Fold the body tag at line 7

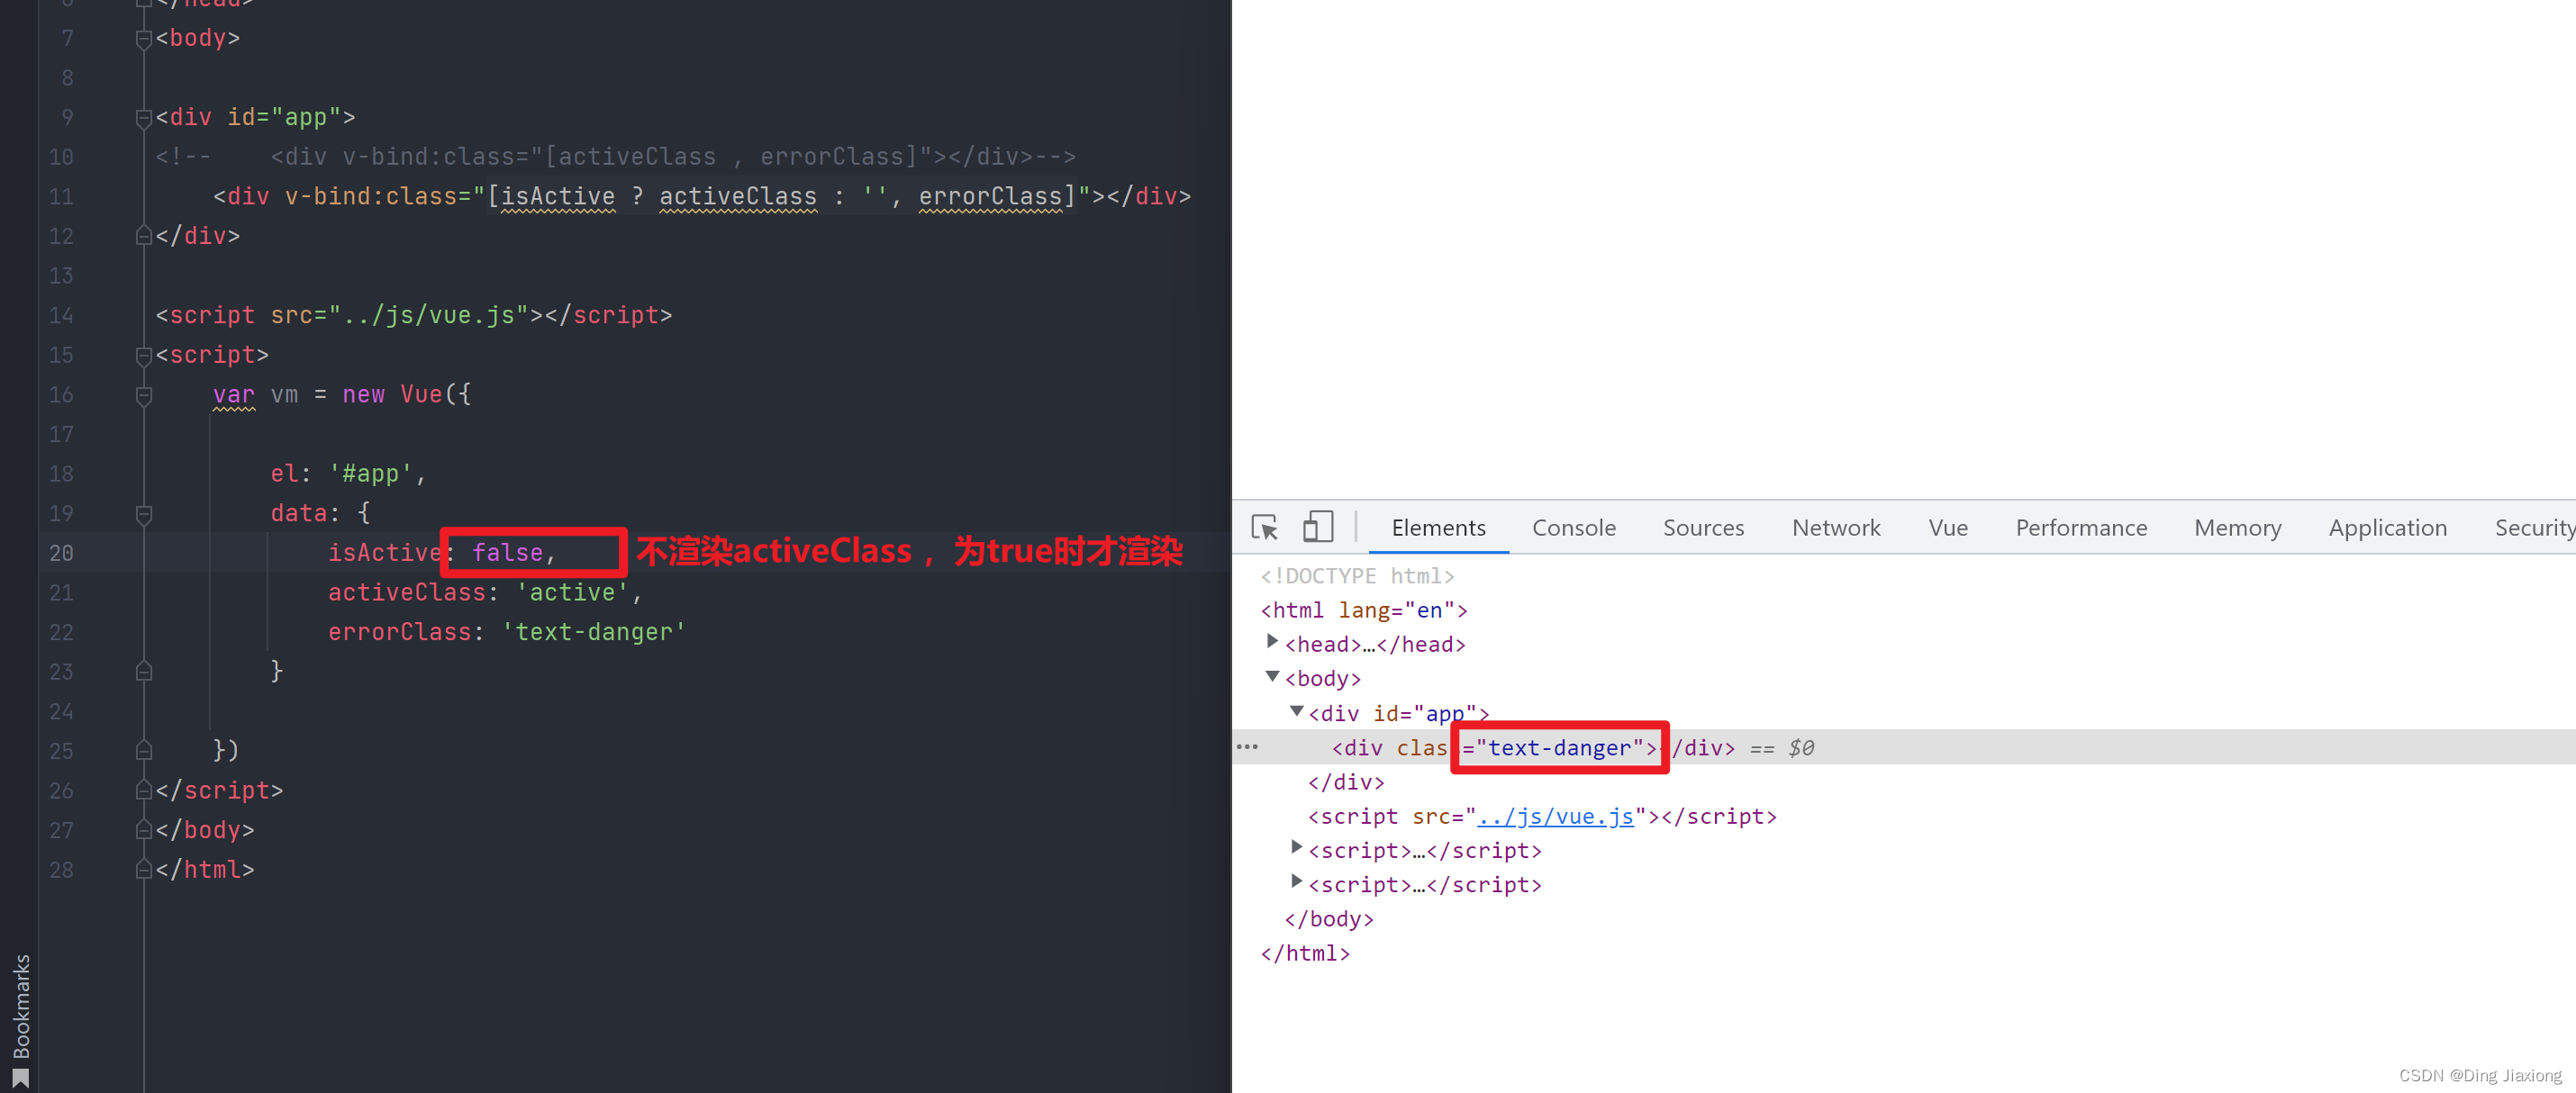143,39
